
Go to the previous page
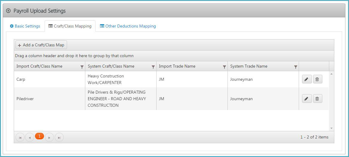(30, 138)
